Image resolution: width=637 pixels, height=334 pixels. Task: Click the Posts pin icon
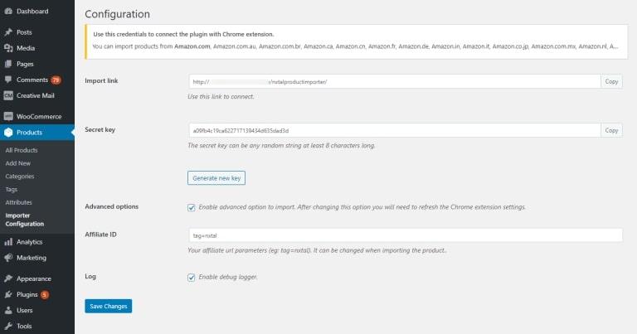tap(8, 32)
